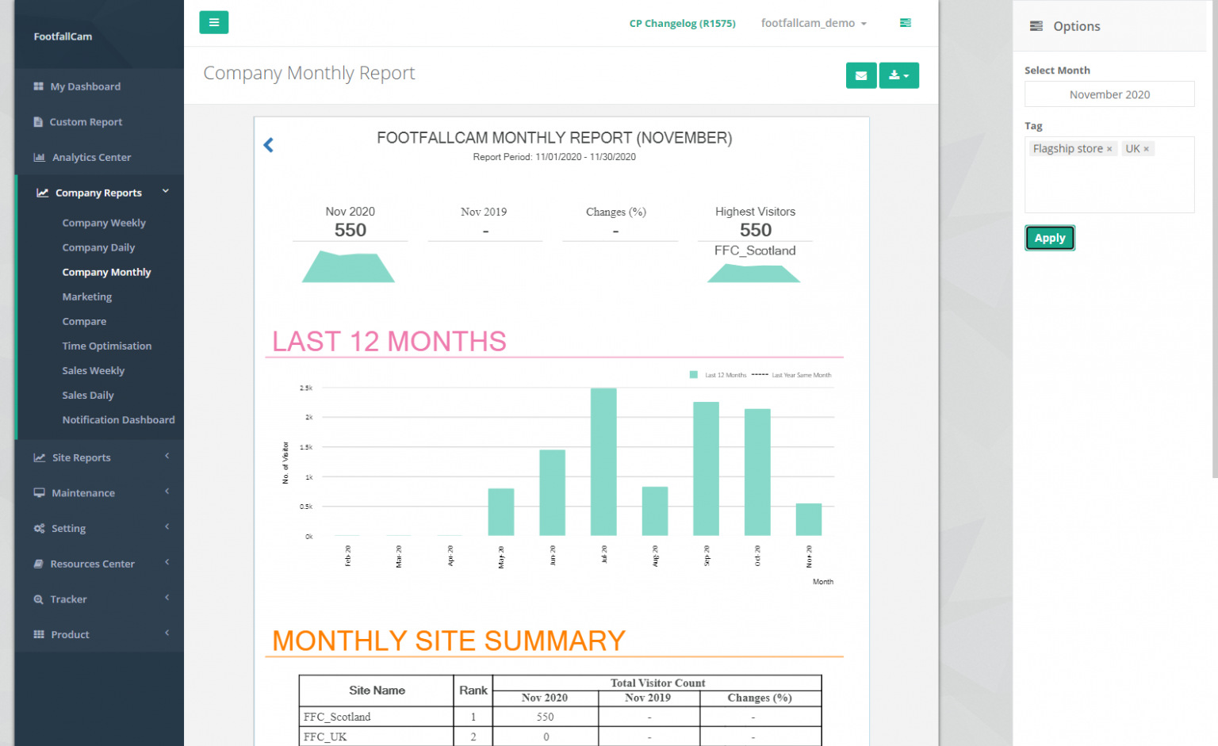Image resolution: width=1218 pixels, height=746 pixels.
Task: Click the green hamburger menu toggle button
Action: 213,22
